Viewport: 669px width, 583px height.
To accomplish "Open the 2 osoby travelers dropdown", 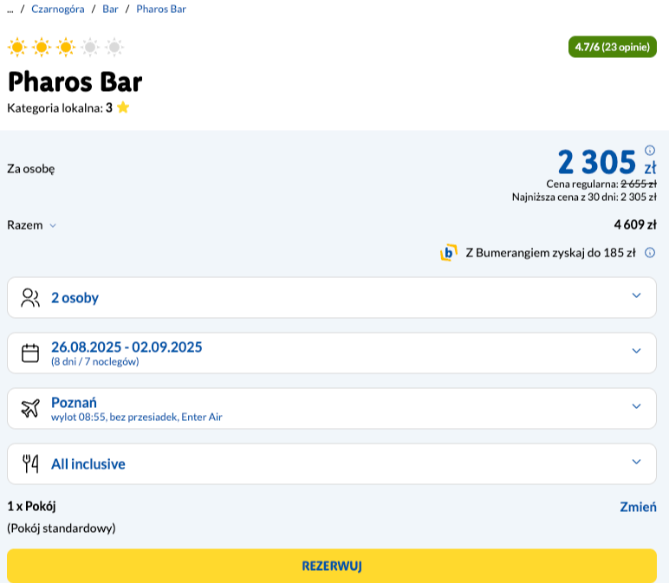I will click(x=332, y=297).
